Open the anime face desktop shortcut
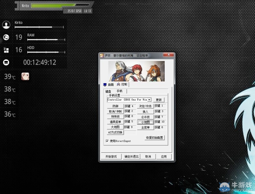The image size is (255, 194). click(25, 76)
